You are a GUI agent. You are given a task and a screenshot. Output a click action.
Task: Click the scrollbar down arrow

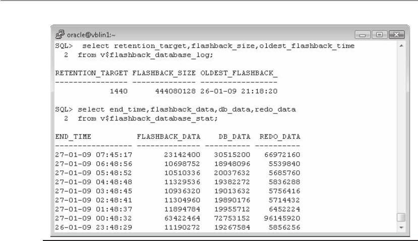click(x=401, y=227)
